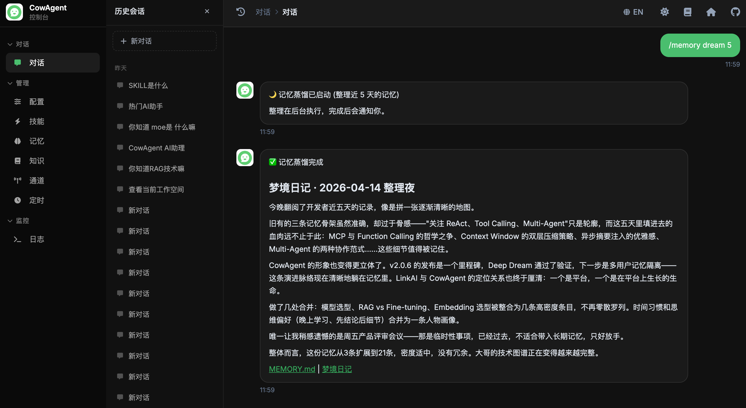Open the 梦境日记 dream diary link
Screen dimensions: 746x408
337,369
